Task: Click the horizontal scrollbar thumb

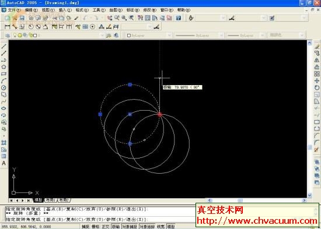Action: [x=240, y=200]
